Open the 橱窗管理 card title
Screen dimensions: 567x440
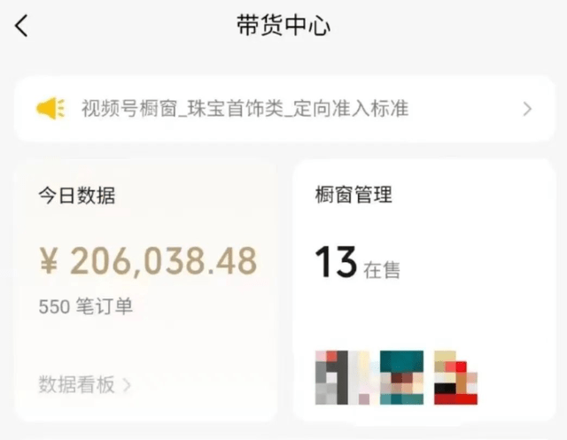coord(353,195)
